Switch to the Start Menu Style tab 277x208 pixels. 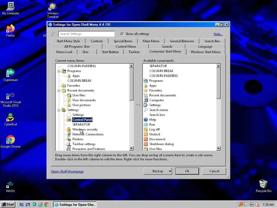coord(68,41)
